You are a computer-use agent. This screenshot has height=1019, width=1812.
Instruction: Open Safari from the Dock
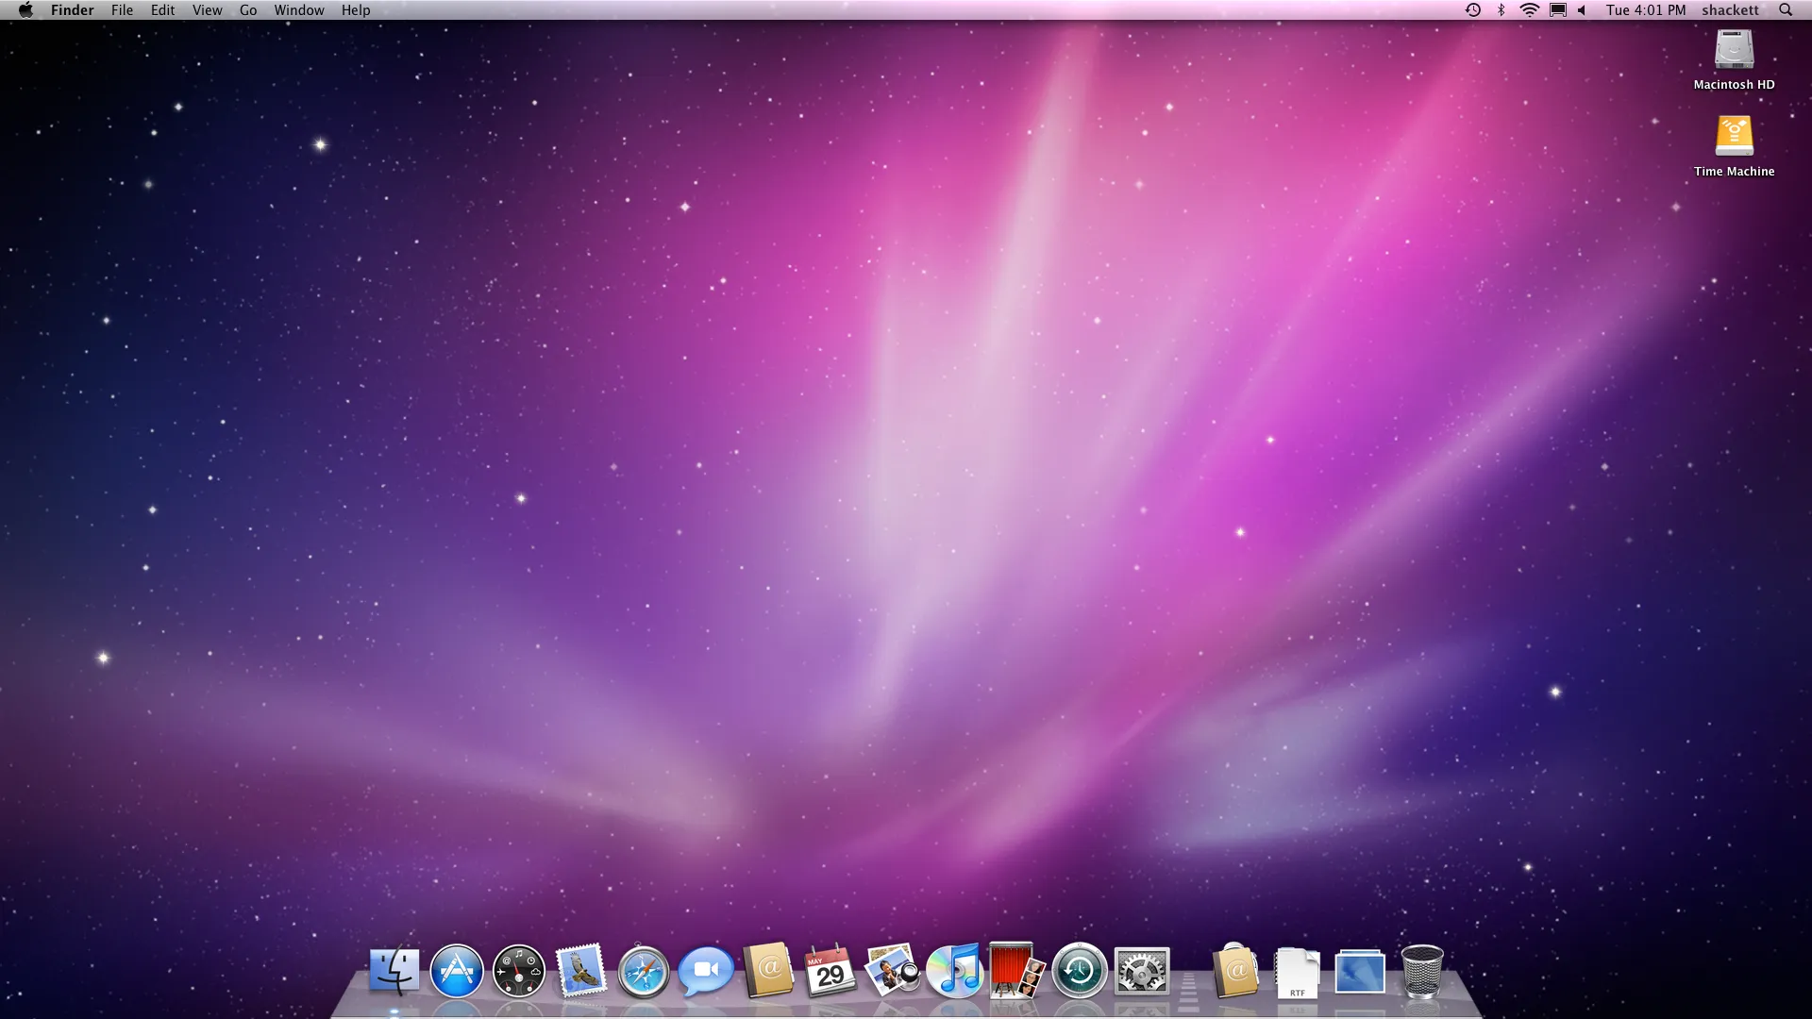pyautogui.click(x=643, y=971)
